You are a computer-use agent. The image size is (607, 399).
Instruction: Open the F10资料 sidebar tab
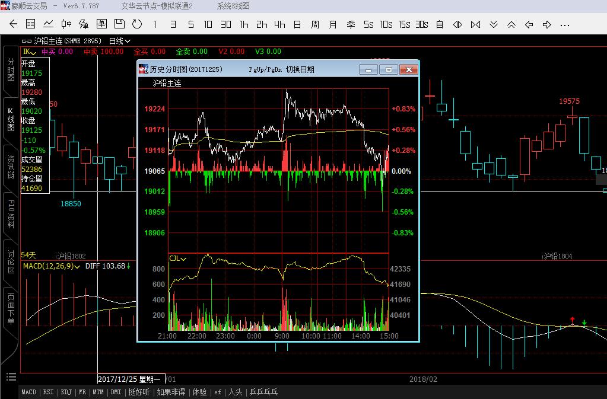[x=11, y=215]
